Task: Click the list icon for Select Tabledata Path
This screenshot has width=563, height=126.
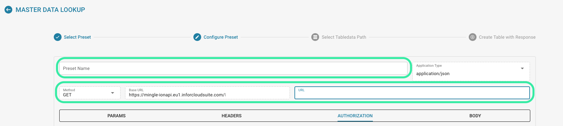Action: coord(315,37)
